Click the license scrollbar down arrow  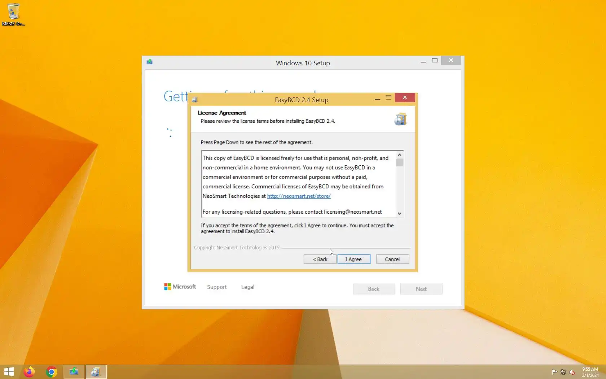[x=399, y=213]
